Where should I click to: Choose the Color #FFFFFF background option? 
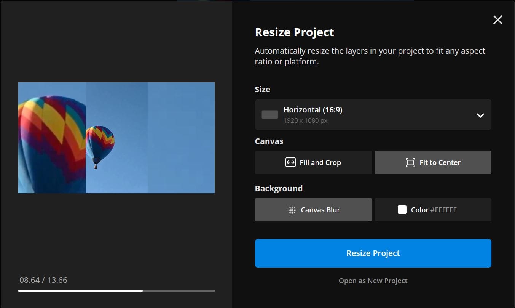click(x=433, y=210)
